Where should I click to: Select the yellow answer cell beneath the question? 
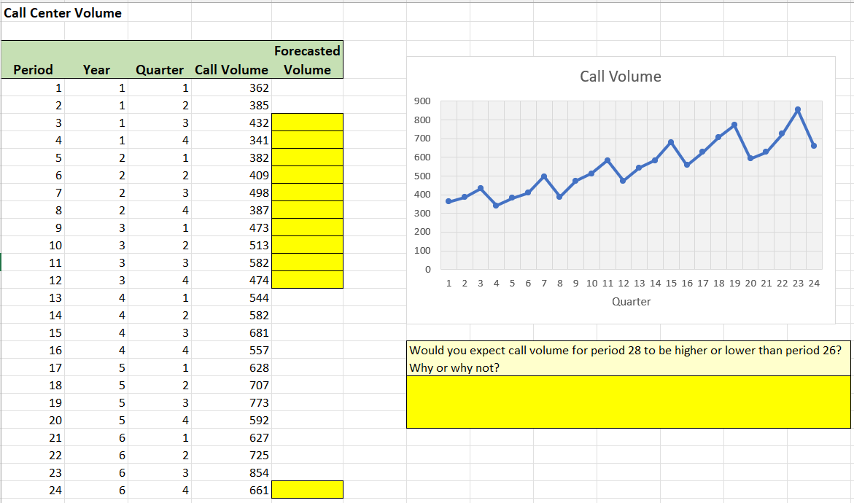pyautogui.click(x=627, y=401)
